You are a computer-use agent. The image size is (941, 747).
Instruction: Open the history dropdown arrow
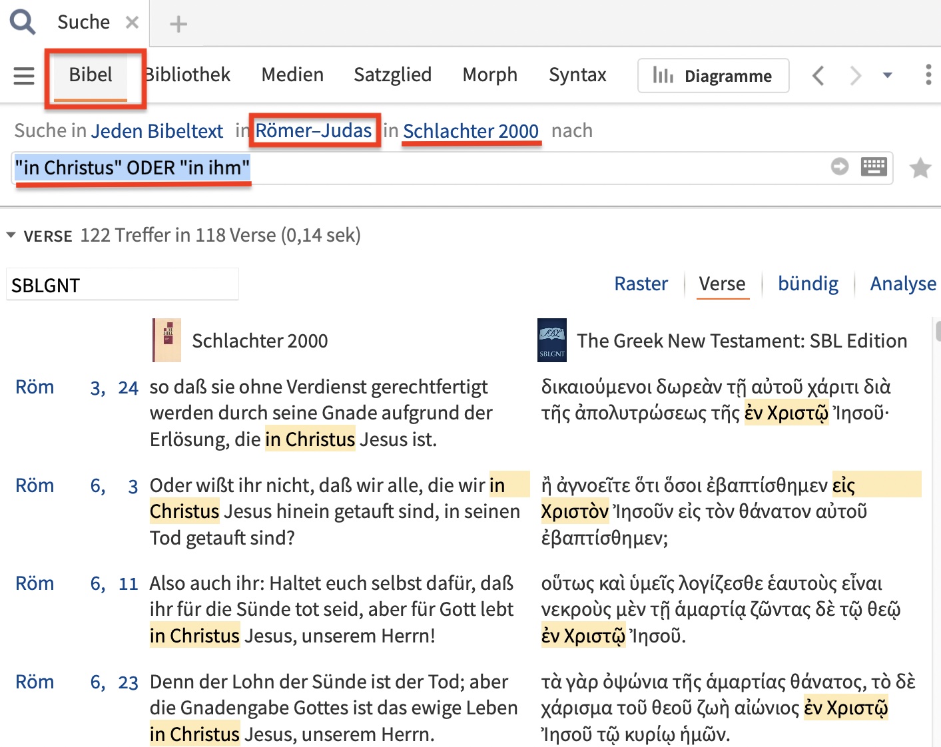(x=888, y=75)
